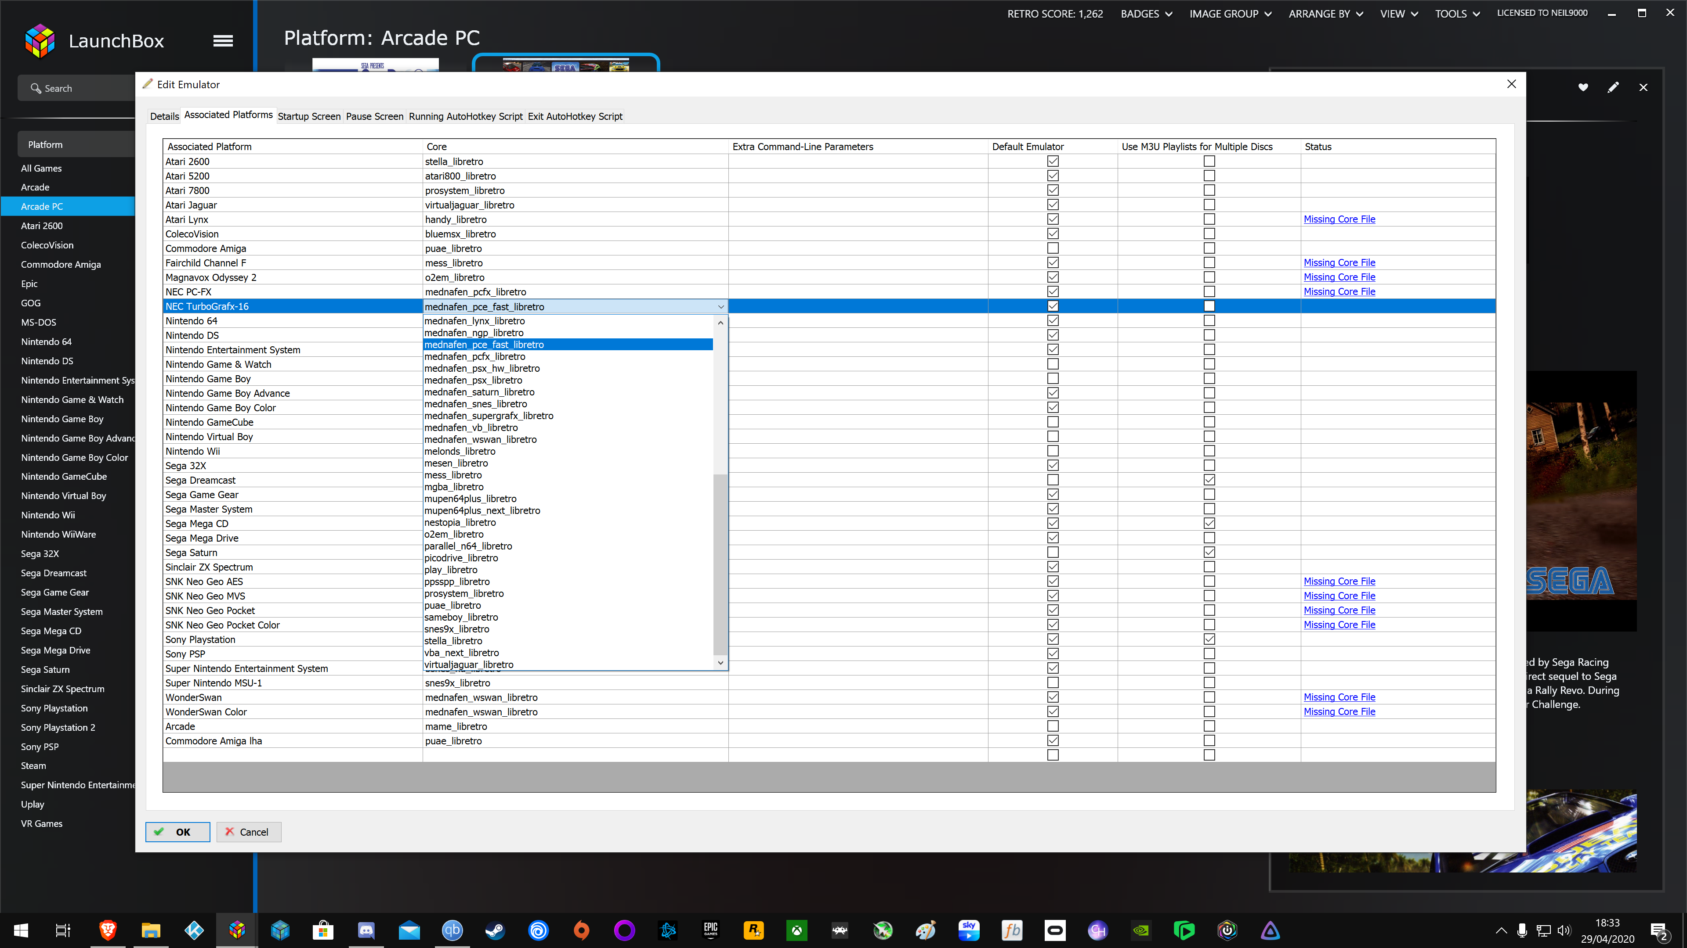Check Default Emulator for Nintendo GameCube

pos(1053,422)
